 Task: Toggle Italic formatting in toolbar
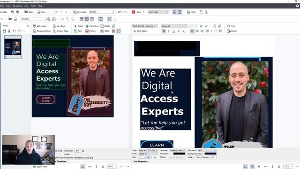point(169,31)
